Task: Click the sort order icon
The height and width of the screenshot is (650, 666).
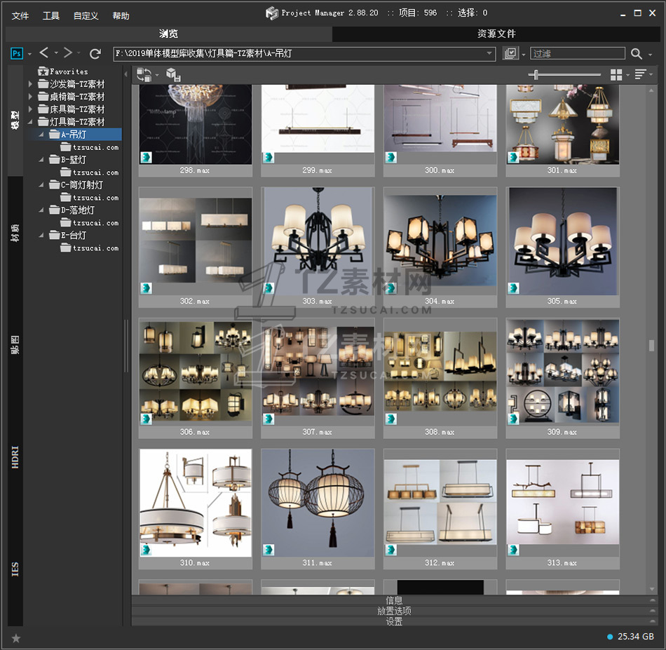Action: (x=640, y=74)
